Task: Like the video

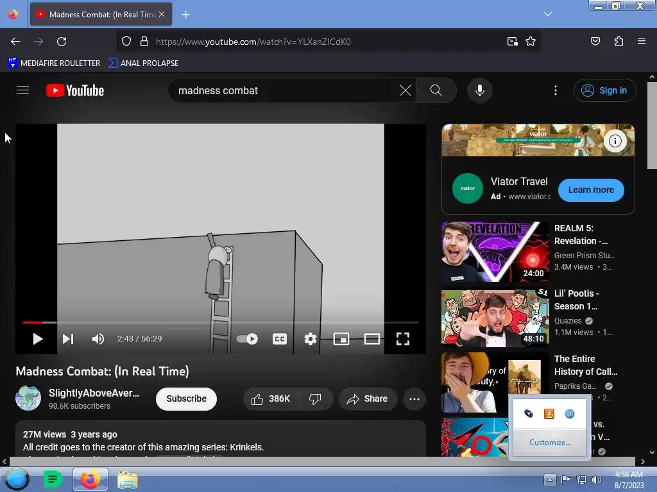Action: (x=271, y=399)
